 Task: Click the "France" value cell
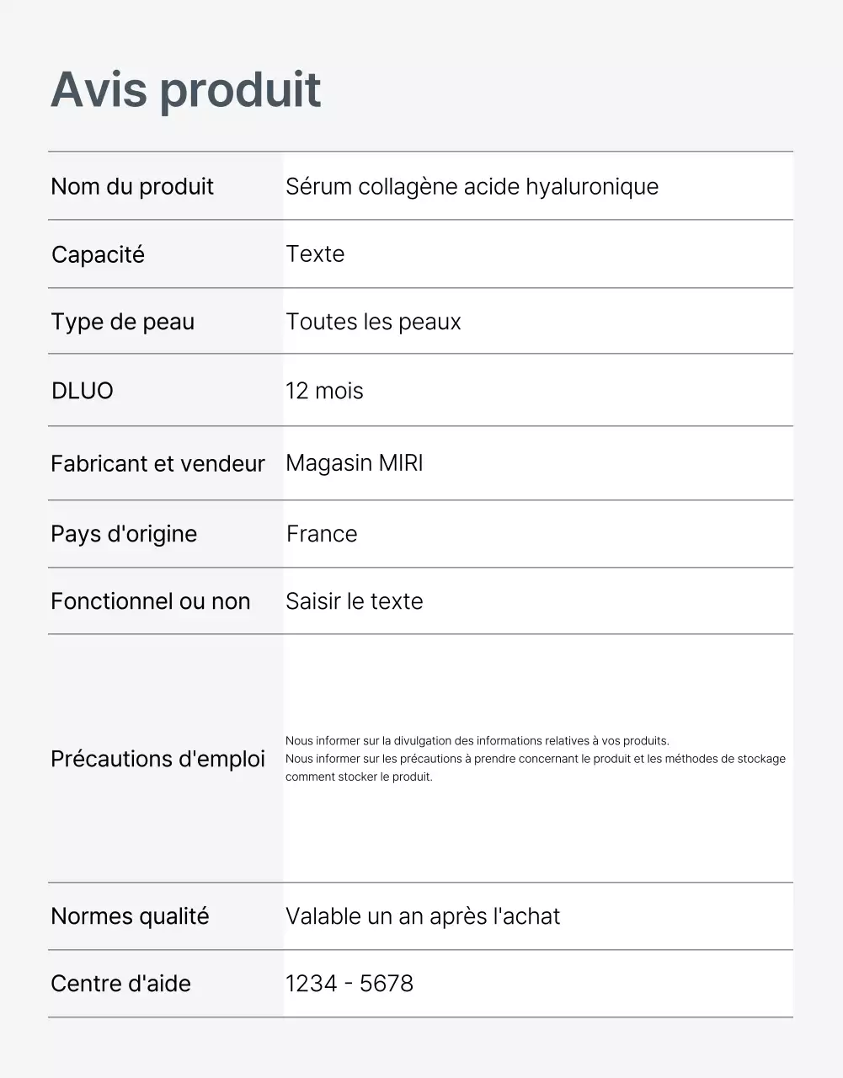[322, 534]
